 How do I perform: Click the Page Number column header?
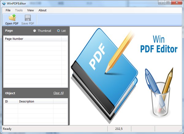[33, 39]
